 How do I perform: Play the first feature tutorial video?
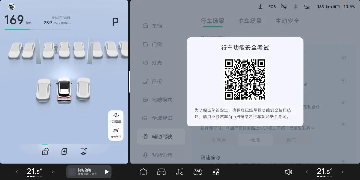point(343,57)
